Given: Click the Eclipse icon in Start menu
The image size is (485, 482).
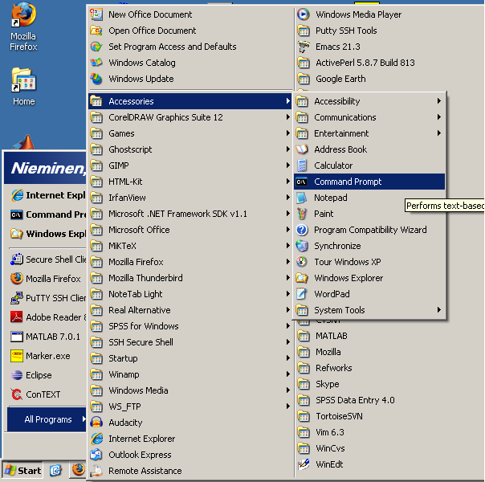Looking at the screenshot, I should pyautogui.click(x=17, y=375).
